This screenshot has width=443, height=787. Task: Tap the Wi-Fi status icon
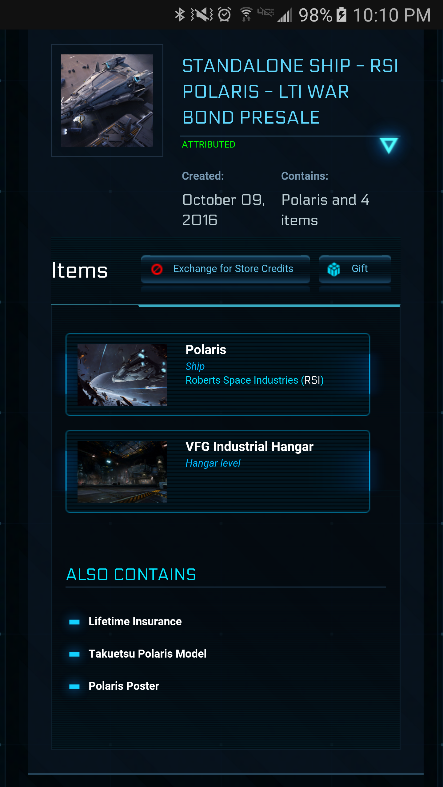pos(246,15)
